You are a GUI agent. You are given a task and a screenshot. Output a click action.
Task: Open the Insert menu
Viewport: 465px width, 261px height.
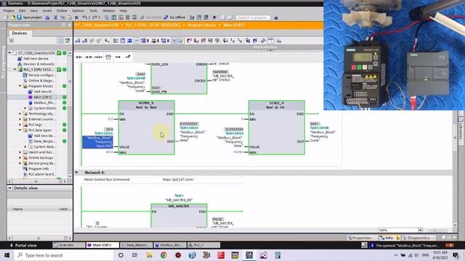click(x=46, y=11)
